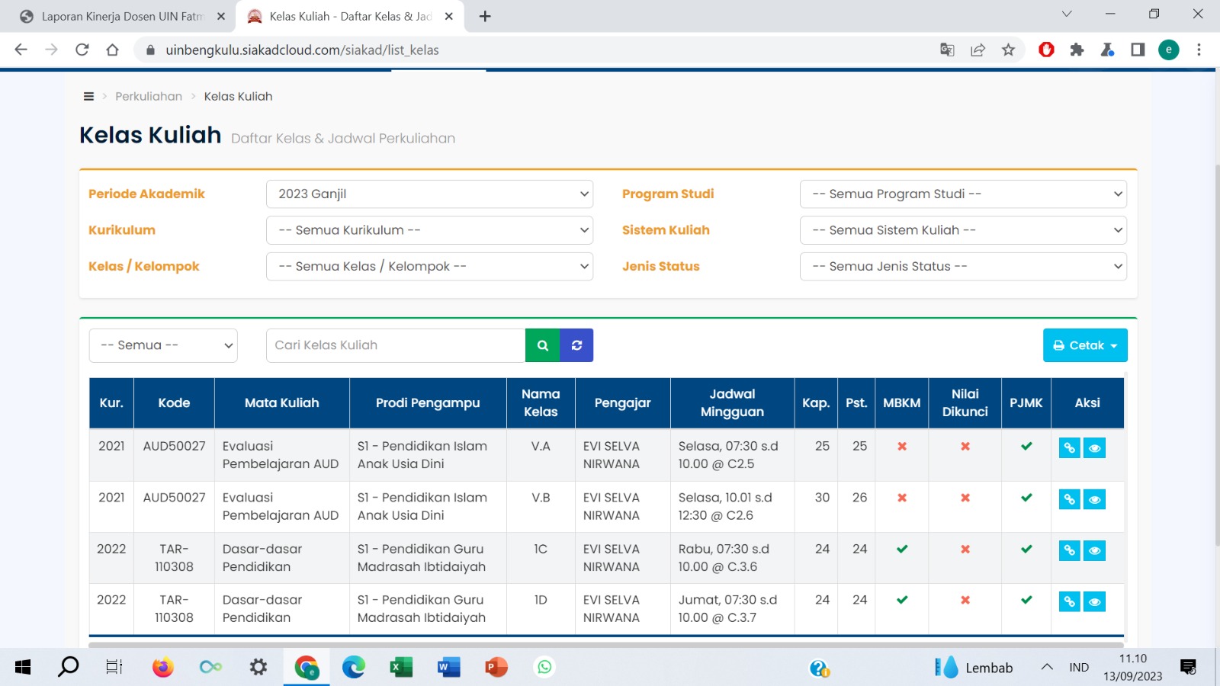The image size is (1220, 686).
Task: Expand the Periode Akademik dropdown
Action: pyautogui.click(x=429, y=194)
